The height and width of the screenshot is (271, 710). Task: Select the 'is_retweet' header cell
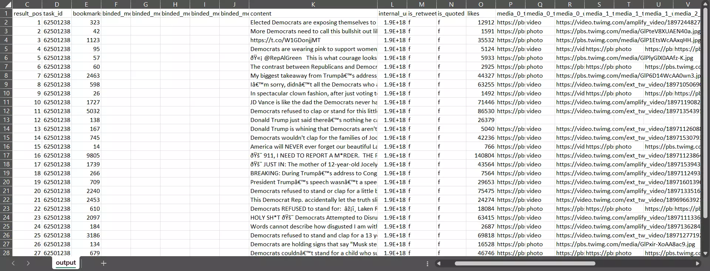(422, 13)
